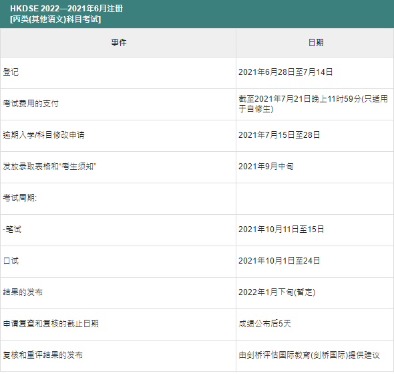The image size is (394, 374).
Task: Select the date '2022年1月下旬(暂定)'
Action: pos(277,292)
